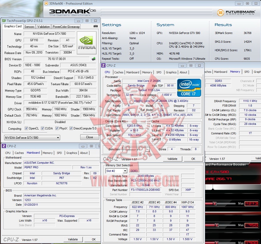Viewport: 261px width, 244px height.
Task: Open About tab in the Mainboard CPU-Z window
Action: (x=84, y=153)
